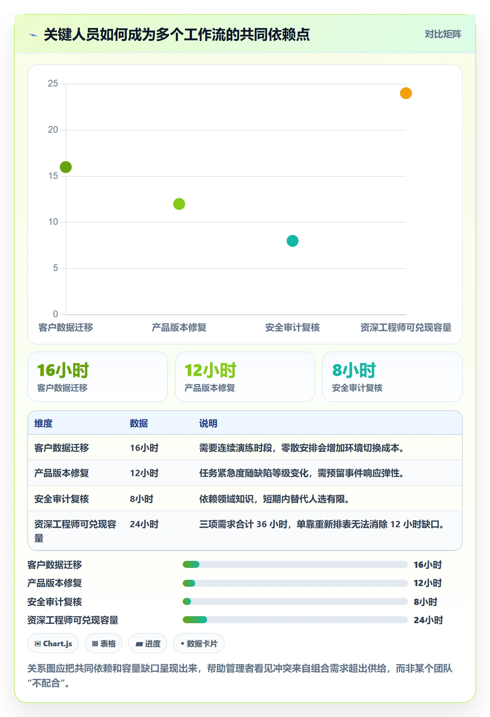This screenshot has width=490, height=717.
Task: Click the 安全审计复核 progress bar
Action: [x=295, y=601]
